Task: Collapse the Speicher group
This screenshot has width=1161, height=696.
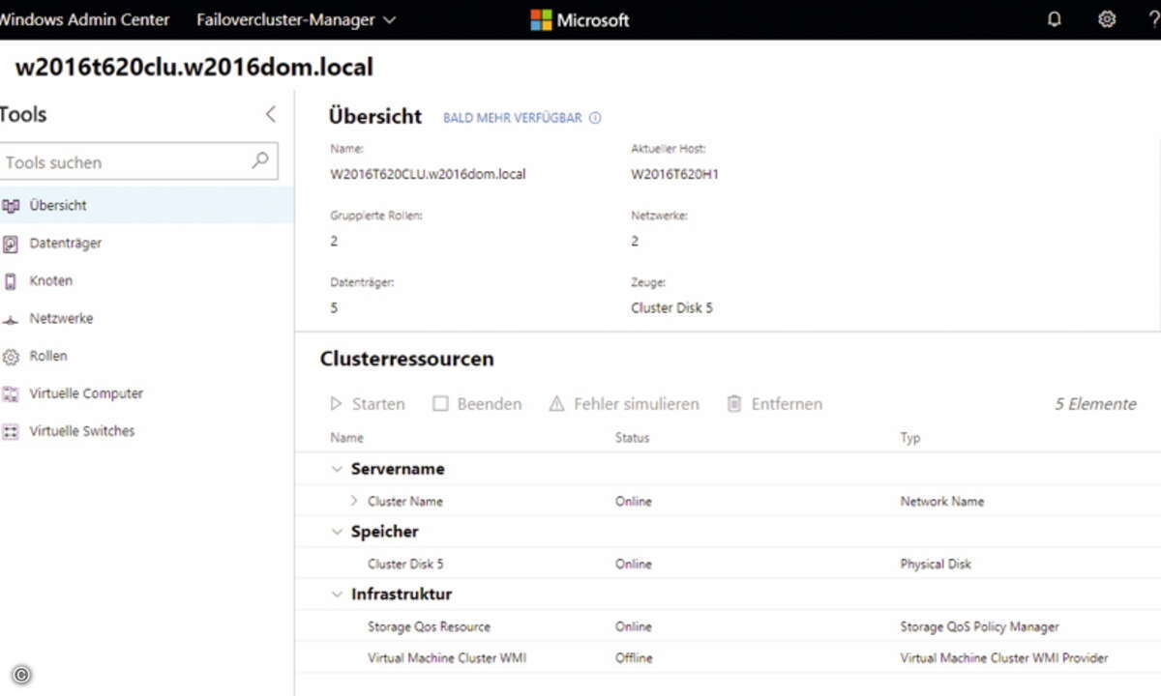Action: point(337,532)
